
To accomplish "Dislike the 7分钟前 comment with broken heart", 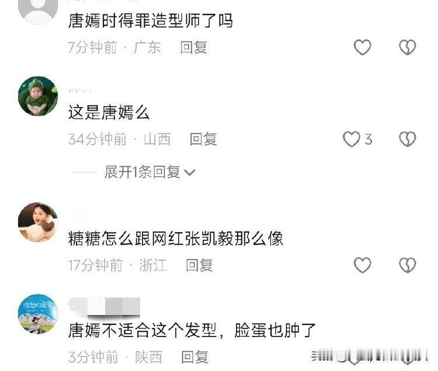I will tap(408, 47).
